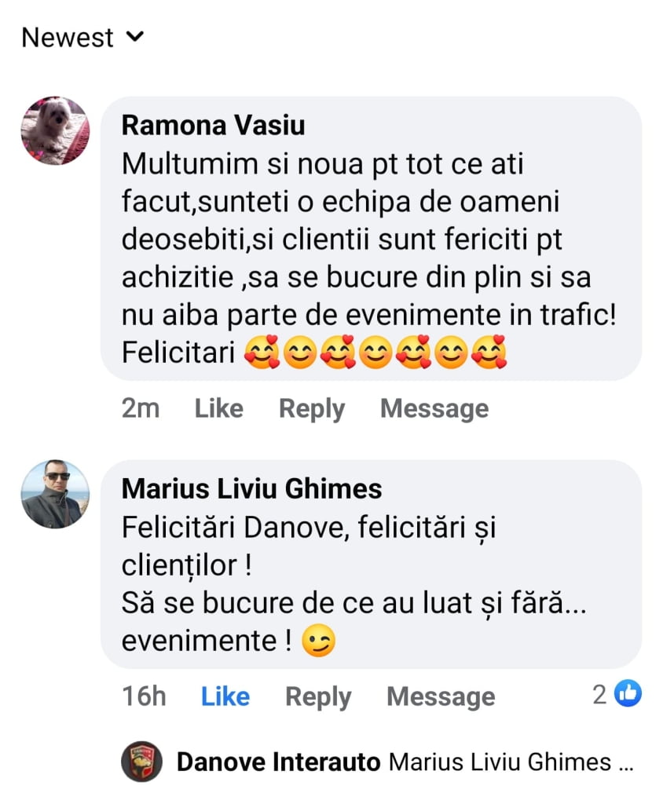
Task: Open Marius Liviu Ghimes profile picture
Action: pyautogui.click(x=55, y=494)
